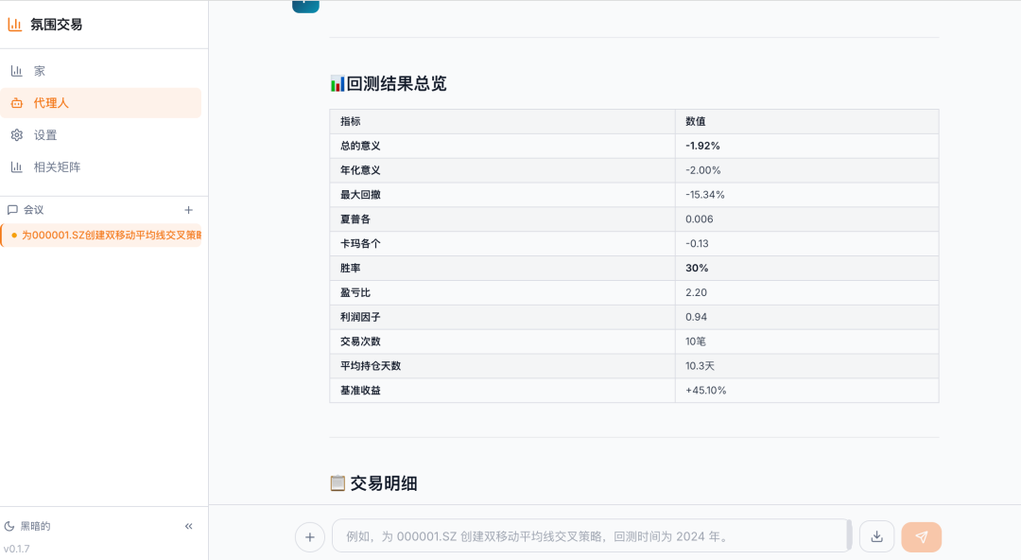Select the 总的意义 row label

pyautogui.click(x=360, y=146)
